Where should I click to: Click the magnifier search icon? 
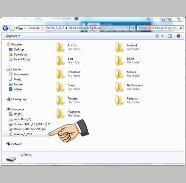click(x=181, y=28)
